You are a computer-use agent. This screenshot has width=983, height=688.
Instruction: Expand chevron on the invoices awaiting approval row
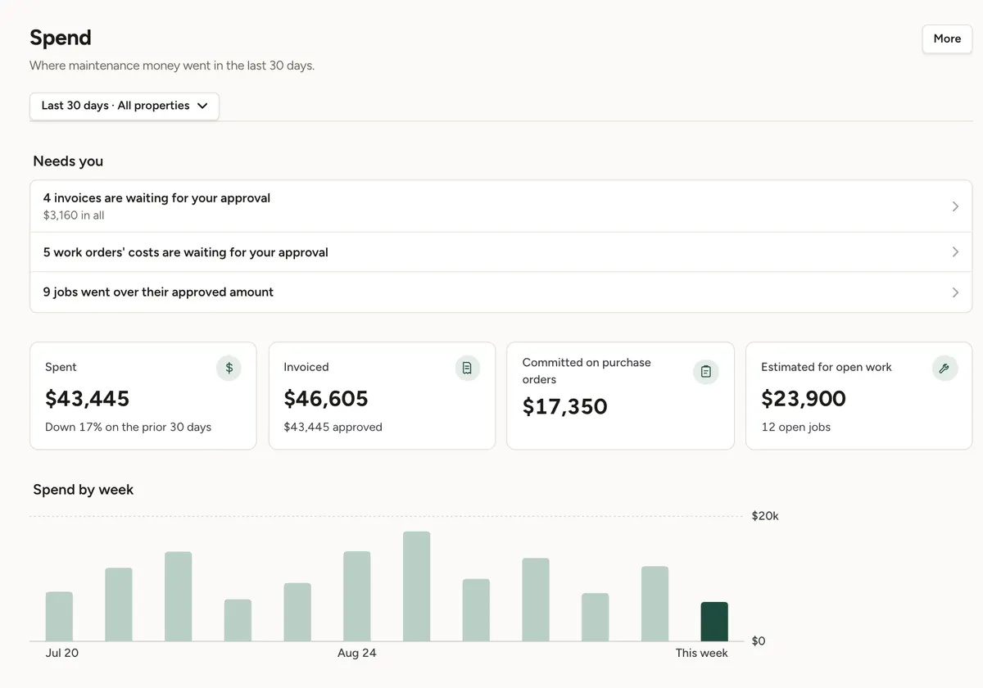click(x=955, y=206)
